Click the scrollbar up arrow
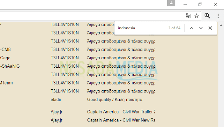 point(221,25)
